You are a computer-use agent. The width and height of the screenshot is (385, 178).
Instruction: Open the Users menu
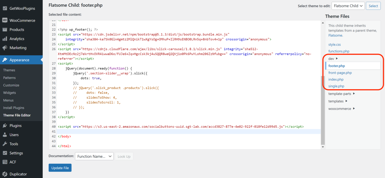pos(13,134)
